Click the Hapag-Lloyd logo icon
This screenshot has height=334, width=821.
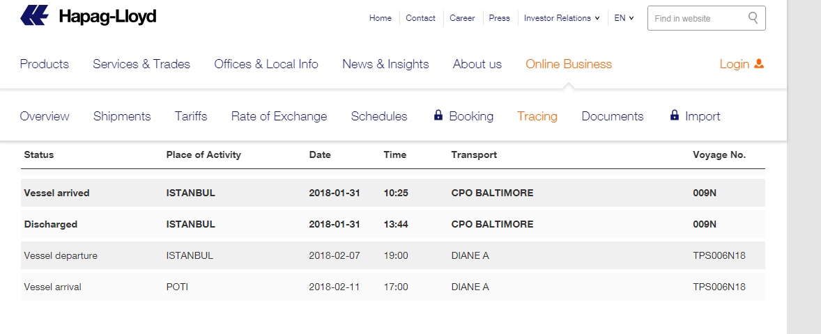coord(35,15)
